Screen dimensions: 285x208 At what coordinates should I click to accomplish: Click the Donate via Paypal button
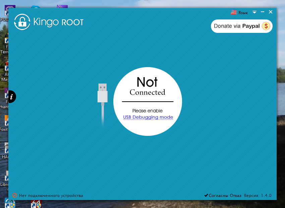(x=241, y=26)
